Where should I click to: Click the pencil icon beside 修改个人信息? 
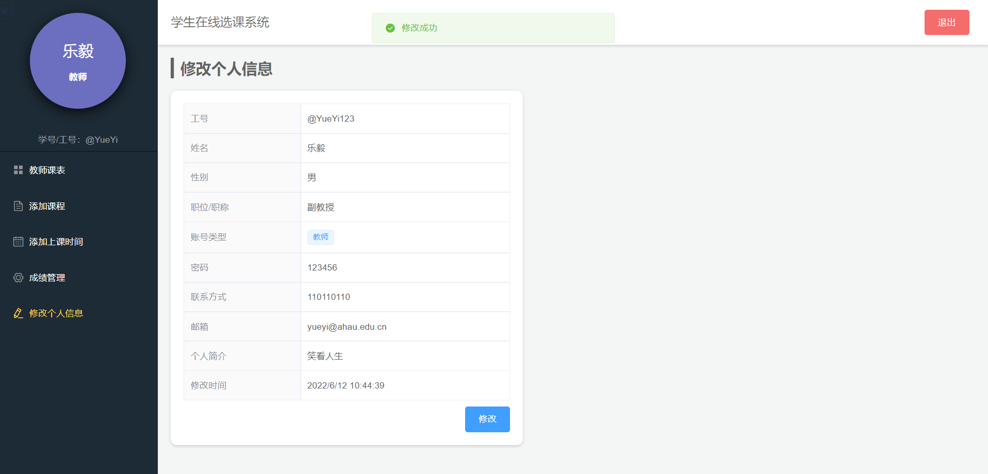tap(18, 313)
